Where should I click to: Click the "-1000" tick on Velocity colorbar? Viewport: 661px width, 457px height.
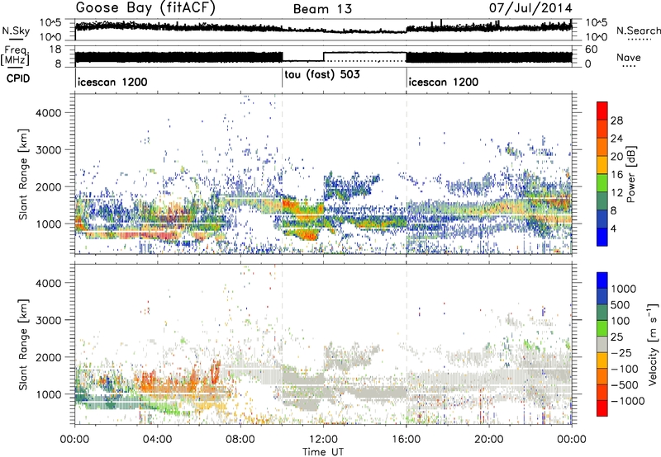pyautogui.click(x=627, y=401)
